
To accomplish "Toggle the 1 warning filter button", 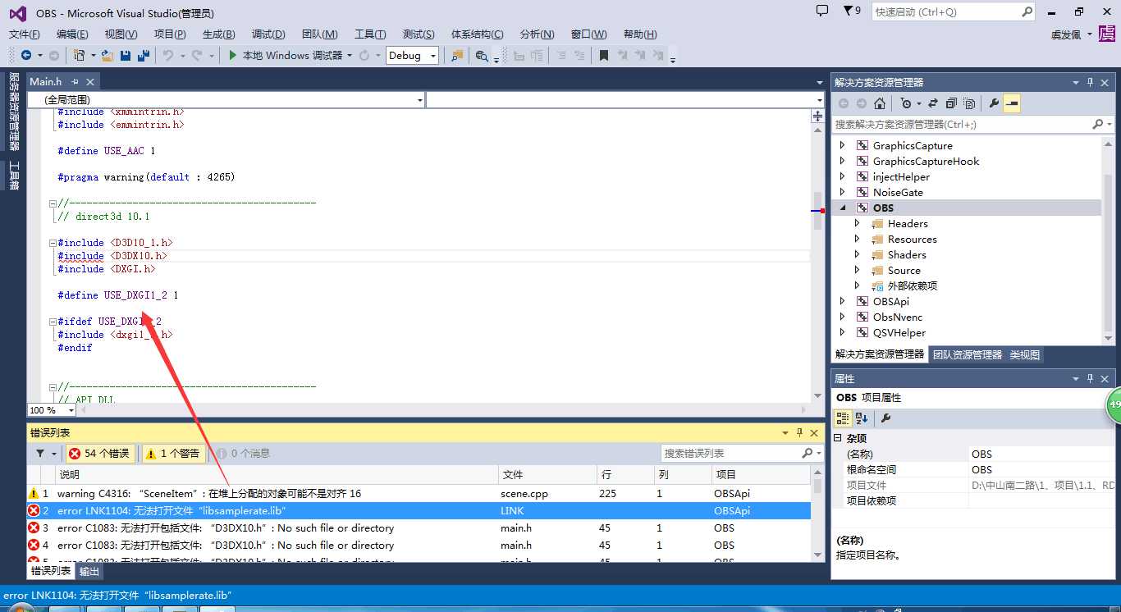I will click(x=172, y=453).
